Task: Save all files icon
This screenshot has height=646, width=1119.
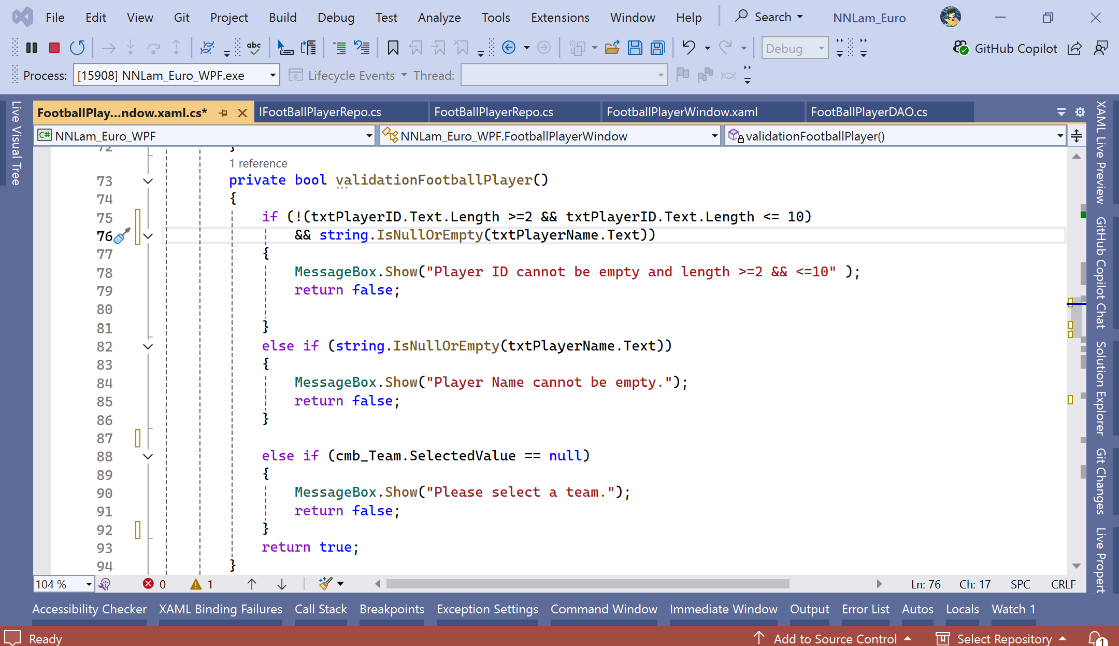Action: coord(658,48)
